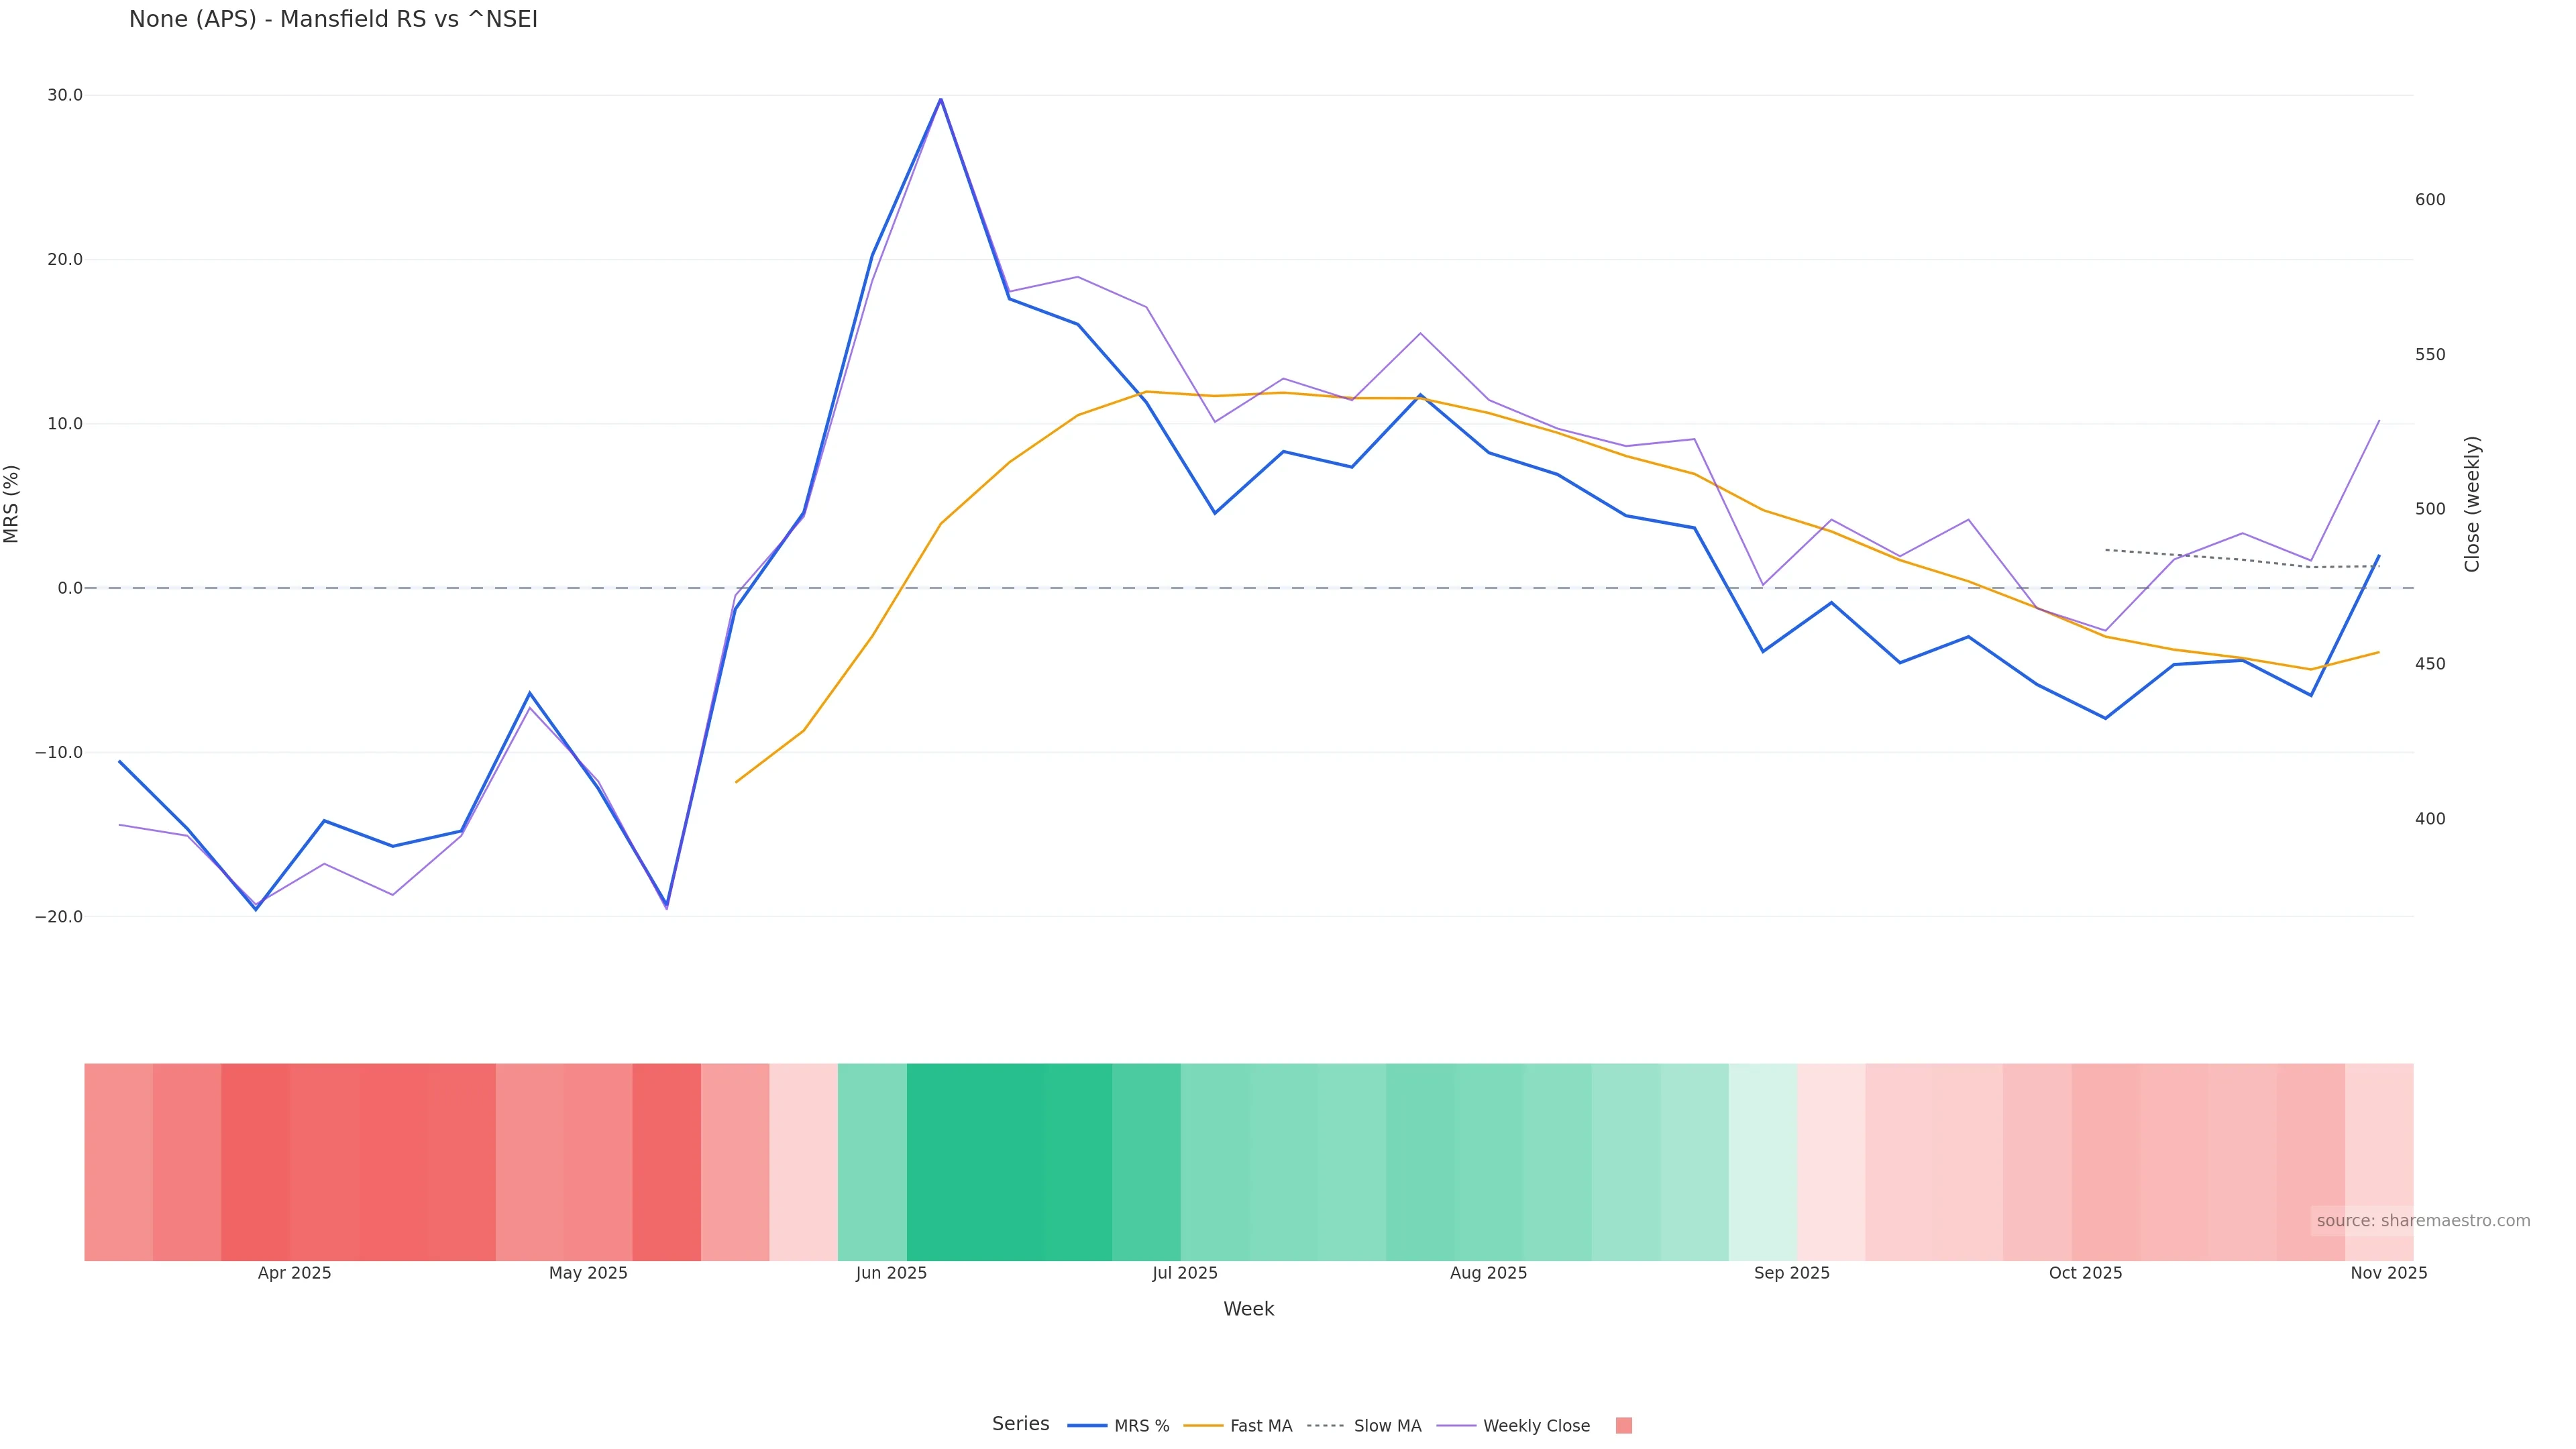Click the 0.0 tick on MRS axis
Viewport: 2576px width, 1449px height.
(69, 588)
